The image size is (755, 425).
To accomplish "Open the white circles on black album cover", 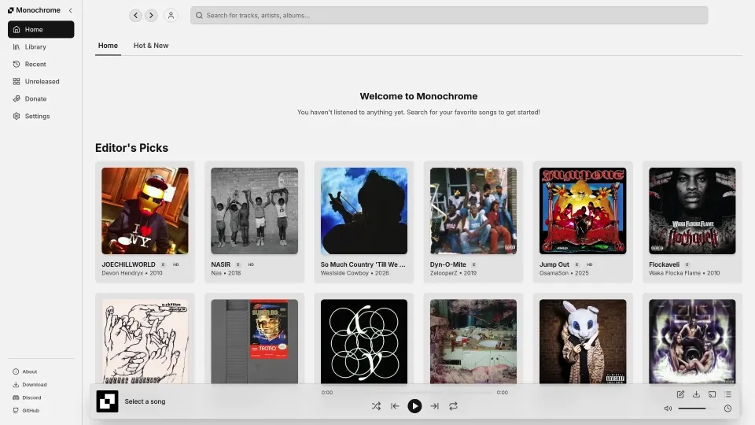I will click(364, 341).
